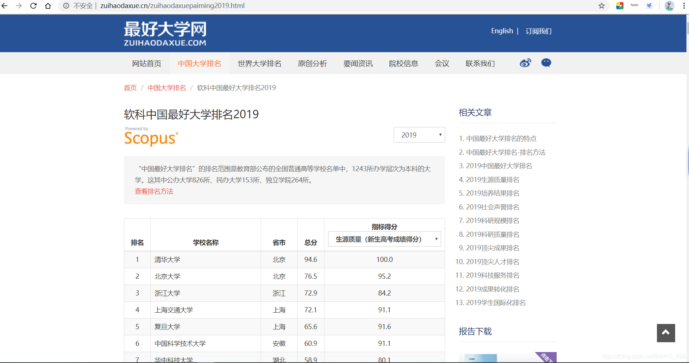
Task: Click the blue bird extension icon
Action: pyautogui.click(x=649, y=6)
